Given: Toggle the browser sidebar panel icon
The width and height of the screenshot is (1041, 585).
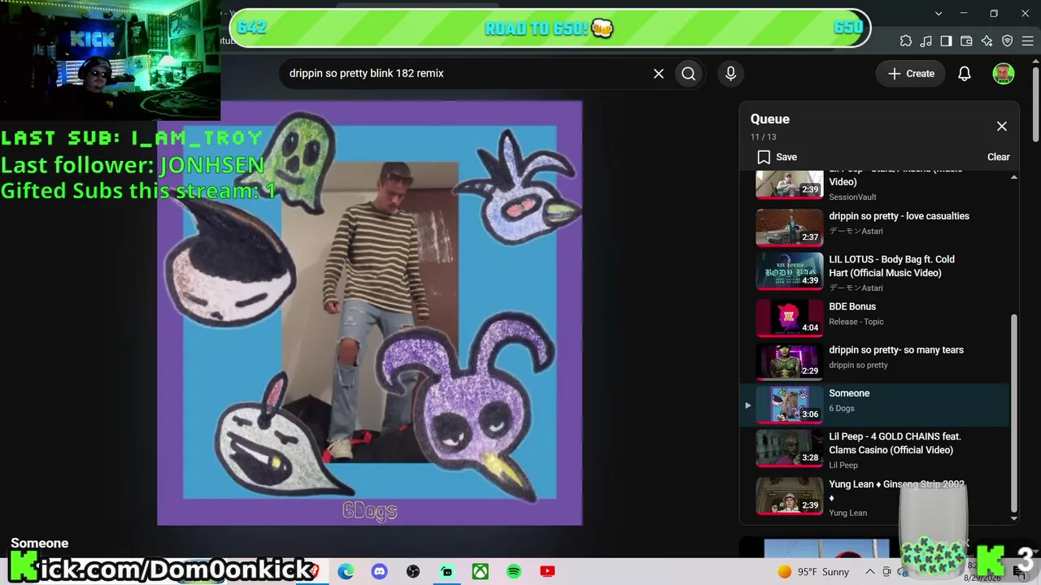Looking at the screenshot, I should (946, 41).
